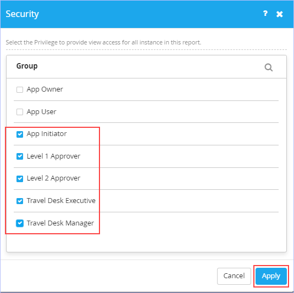The height and width of the screenshot is (293, 294).
Task: Cancel the security changes
Action: pos(234,276)
